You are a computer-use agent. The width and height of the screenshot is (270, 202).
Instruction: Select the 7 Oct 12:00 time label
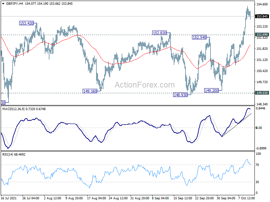[x=247, y=198]
